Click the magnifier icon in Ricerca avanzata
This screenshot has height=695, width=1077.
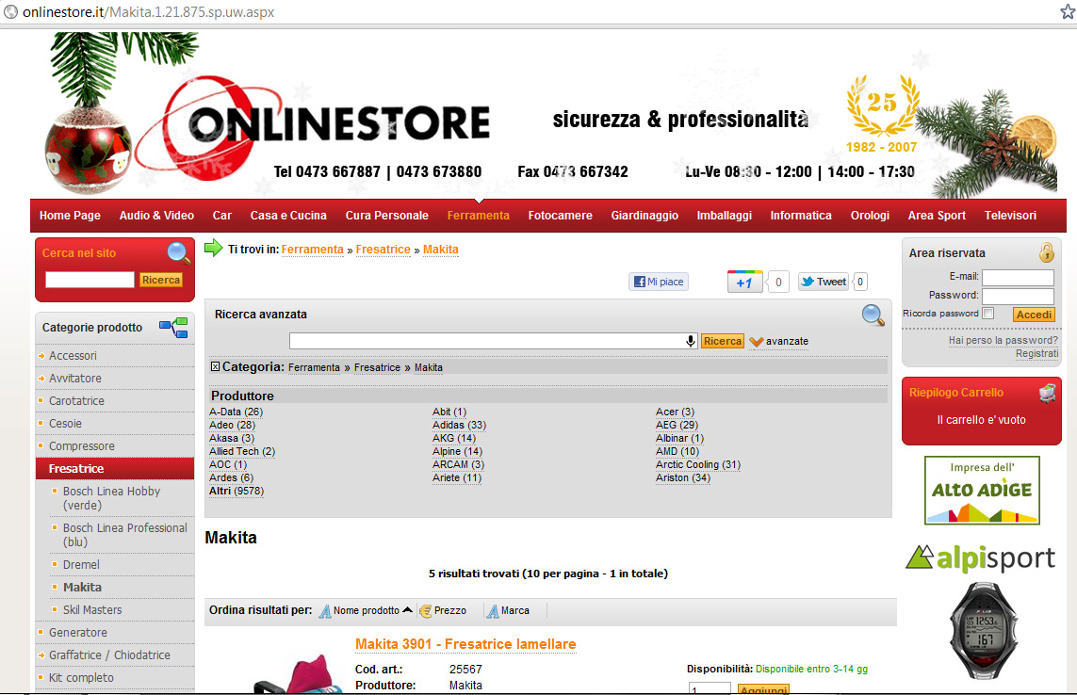[873, 315]
